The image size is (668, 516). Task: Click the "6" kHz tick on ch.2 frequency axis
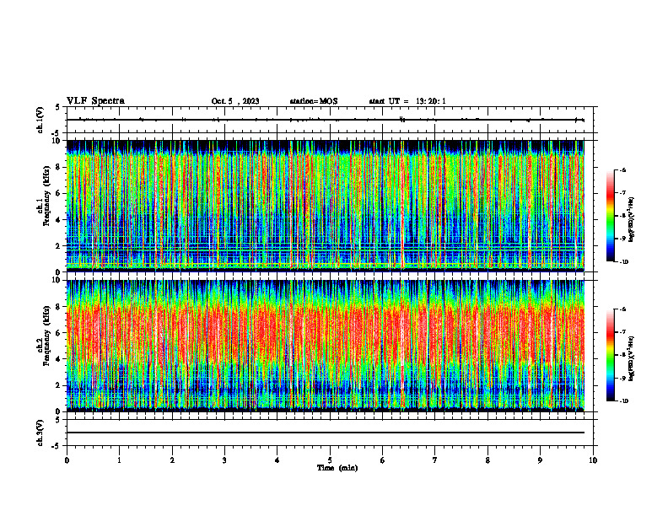click(x=59, y=333)
